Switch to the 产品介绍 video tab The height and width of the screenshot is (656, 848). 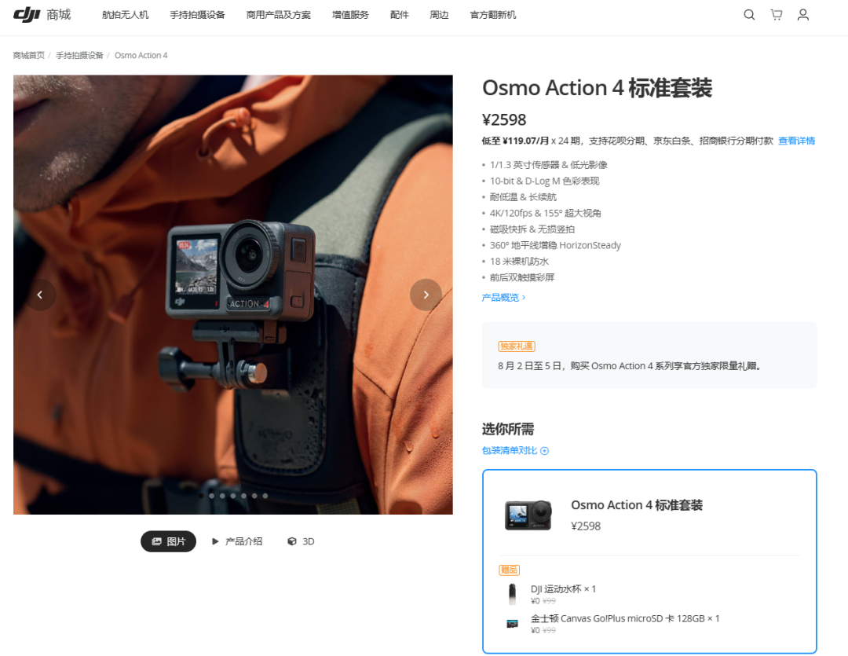pos(237,541)
